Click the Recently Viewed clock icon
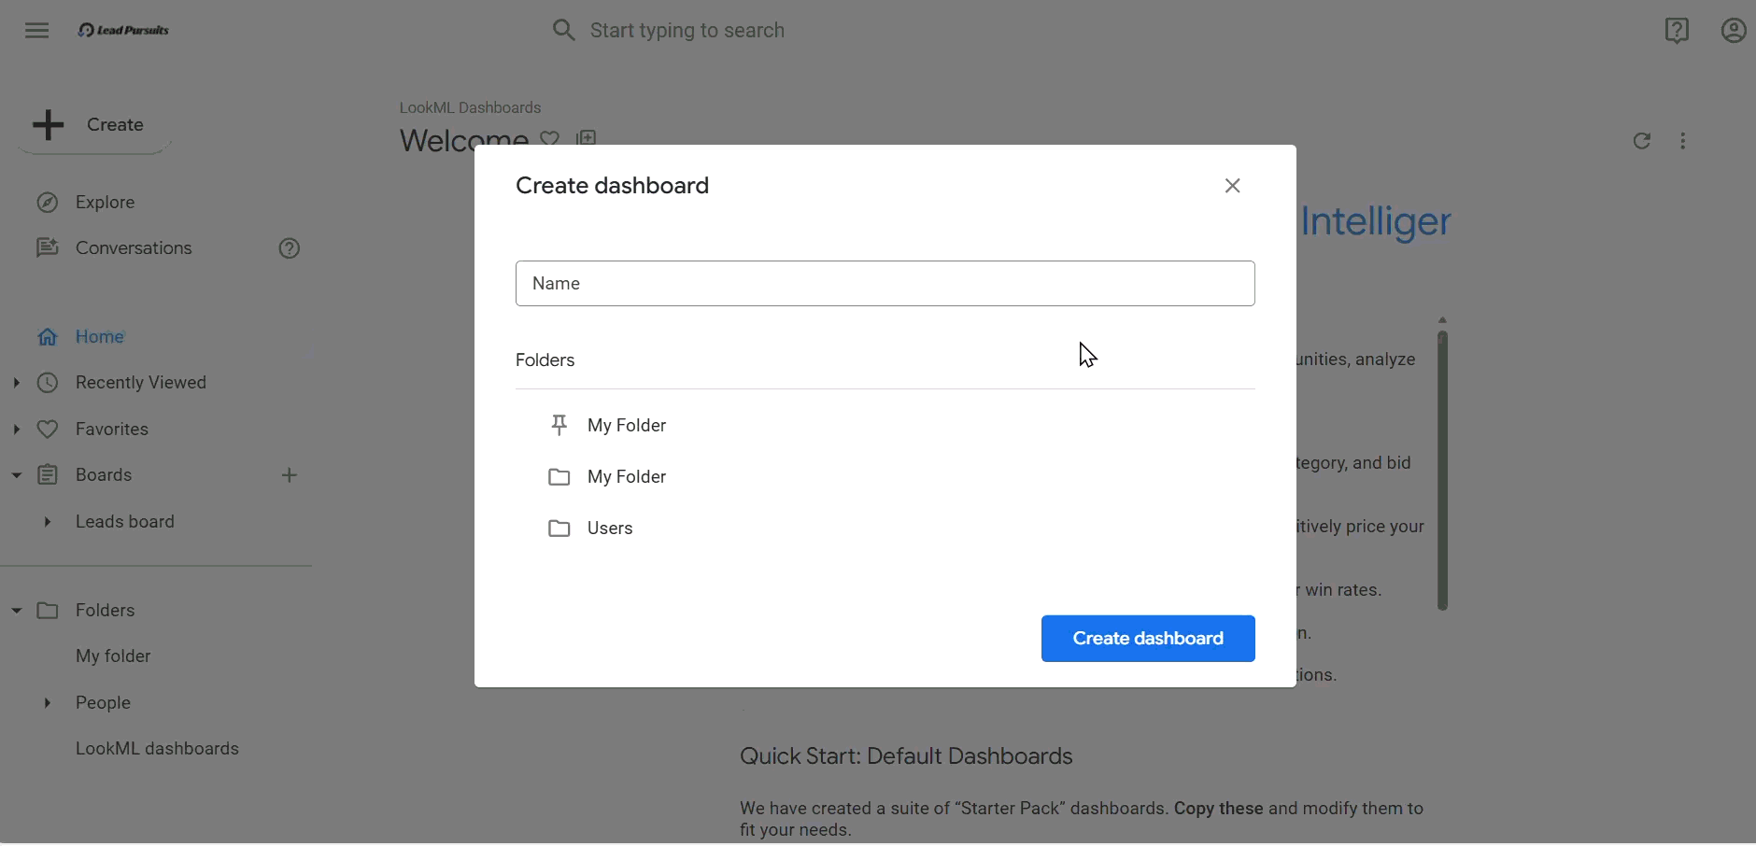 tap(48, 383)
